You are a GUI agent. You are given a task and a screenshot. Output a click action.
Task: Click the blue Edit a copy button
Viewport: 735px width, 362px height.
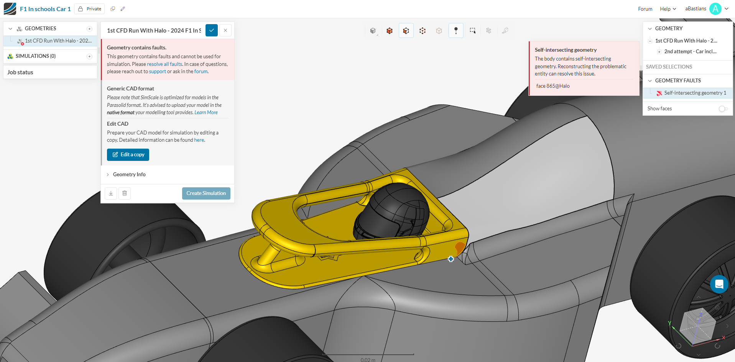click(x=128, y=154)
